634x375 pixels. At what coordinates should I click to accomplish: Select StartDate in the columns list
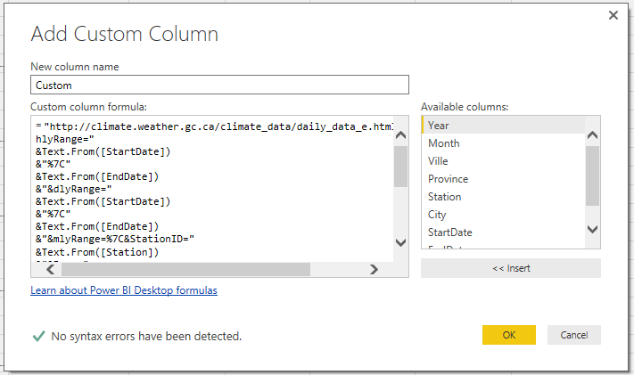point(449,232)
